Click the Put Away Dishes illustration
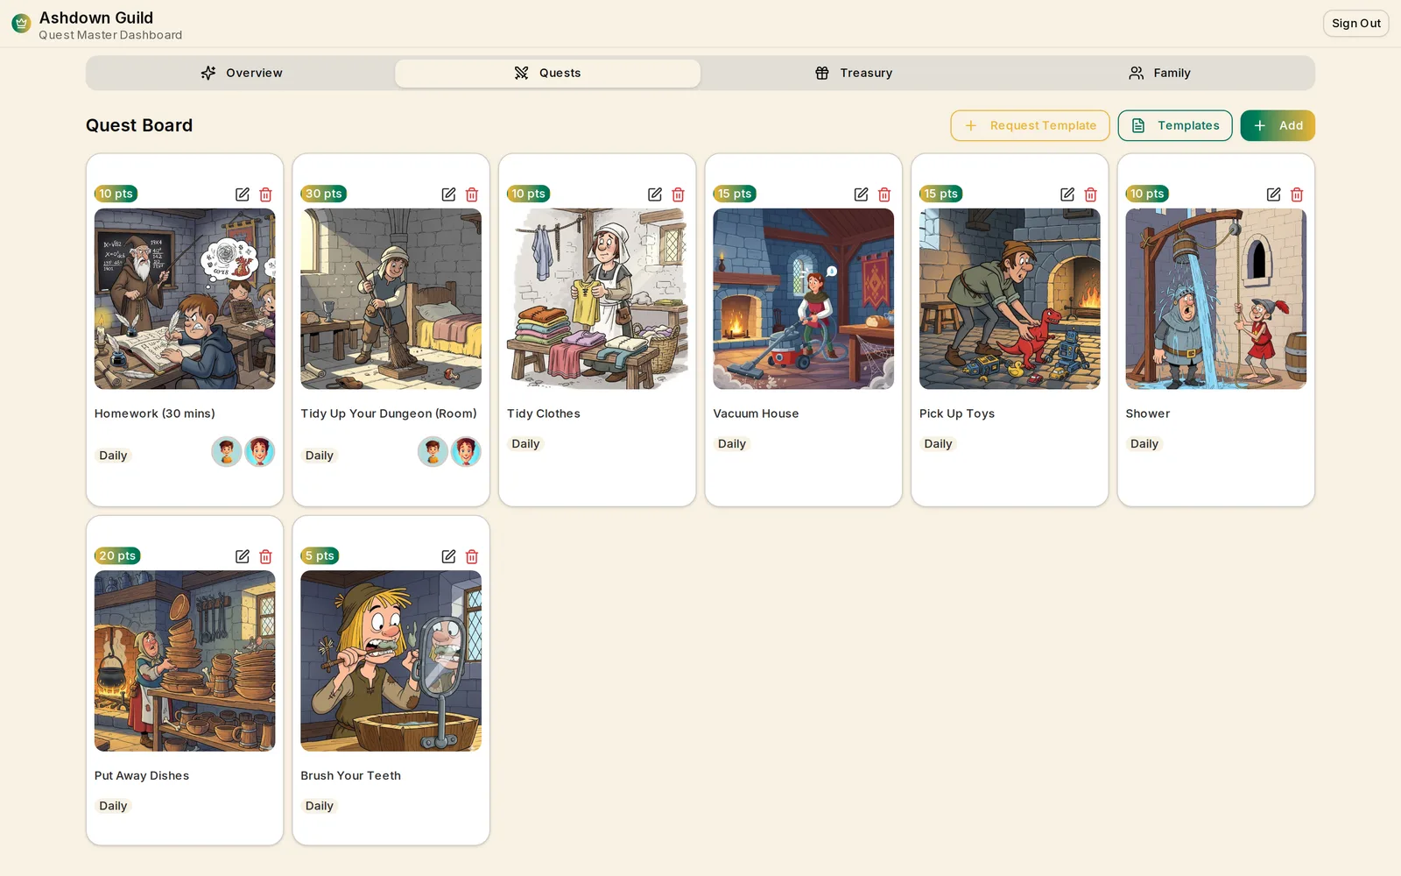The height and width of the screenshot is (876, 1401). click(x=185, y=661)
